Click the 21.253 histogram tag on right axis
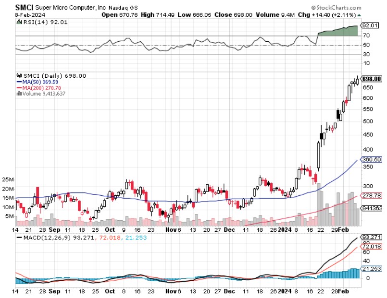 click(372, 268)
